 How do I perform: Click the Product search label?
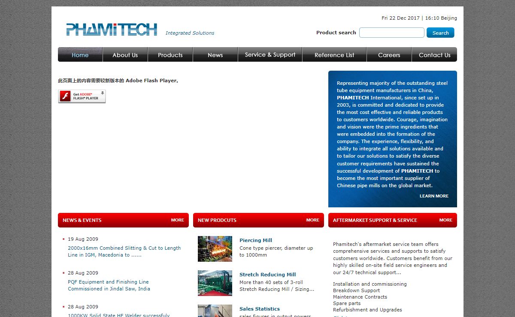336,33
